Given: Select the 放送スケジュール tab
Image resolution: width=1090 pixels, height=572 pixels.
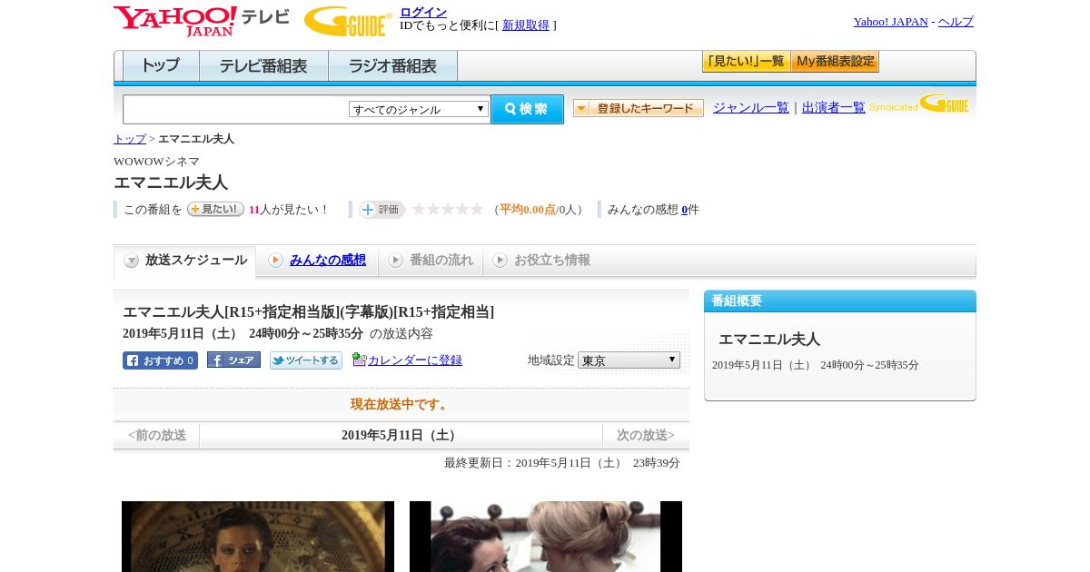Looking at the screenshot, I should (x=185, y=261).
